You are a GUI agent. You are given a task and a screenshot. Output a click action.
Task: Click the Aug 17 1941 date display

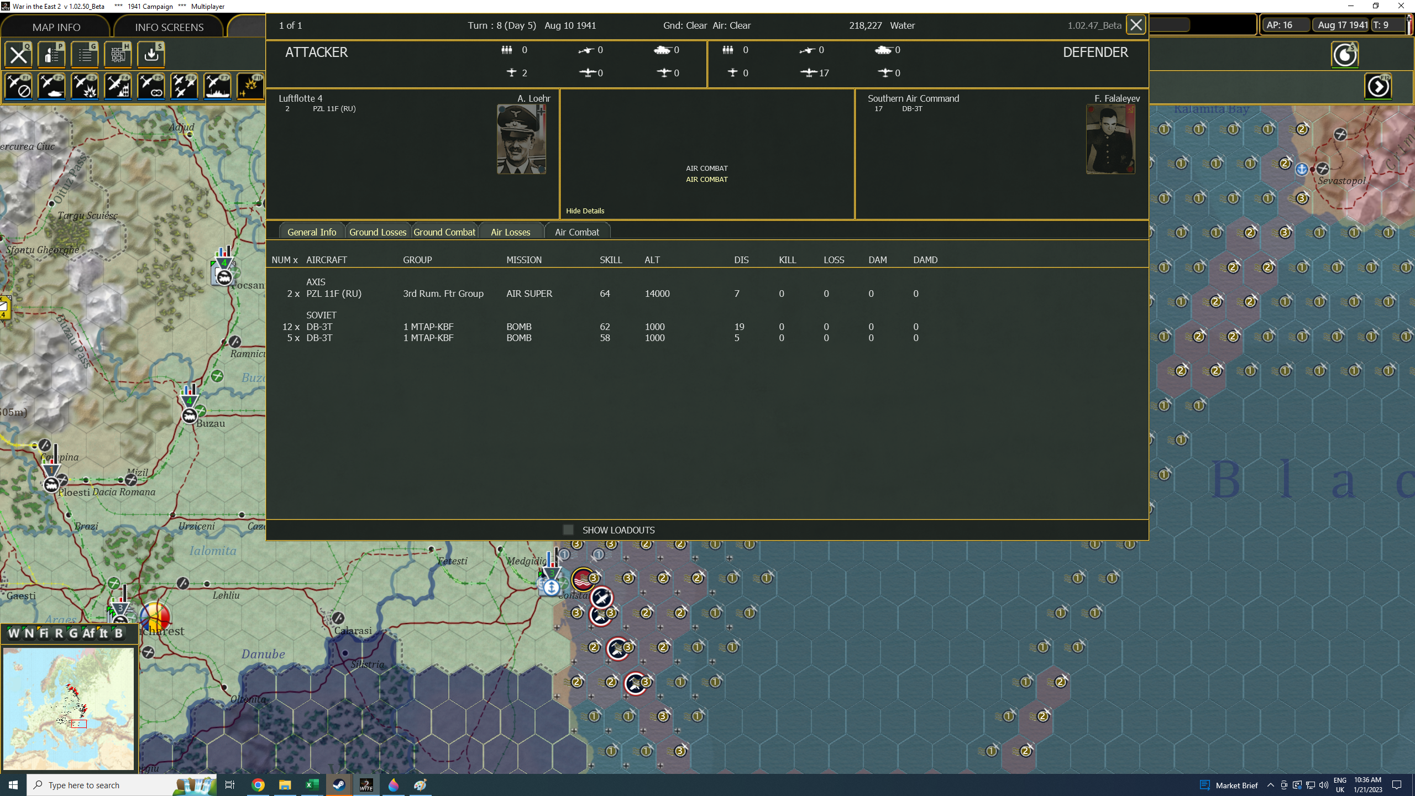pos(1342,25)
